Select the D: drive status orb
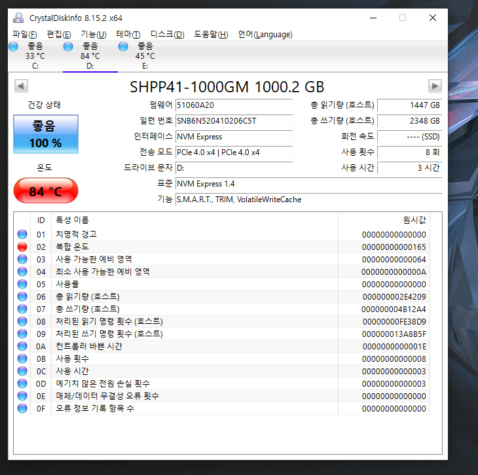This screenshot has height=475, width=478. [x=68, y=46]
